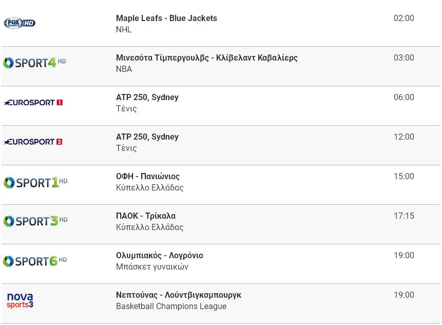This screenshot has width=442, height=325.
Task: Select ATP 250, Sydney at 12:00
Action: click(x=147, y=137)
